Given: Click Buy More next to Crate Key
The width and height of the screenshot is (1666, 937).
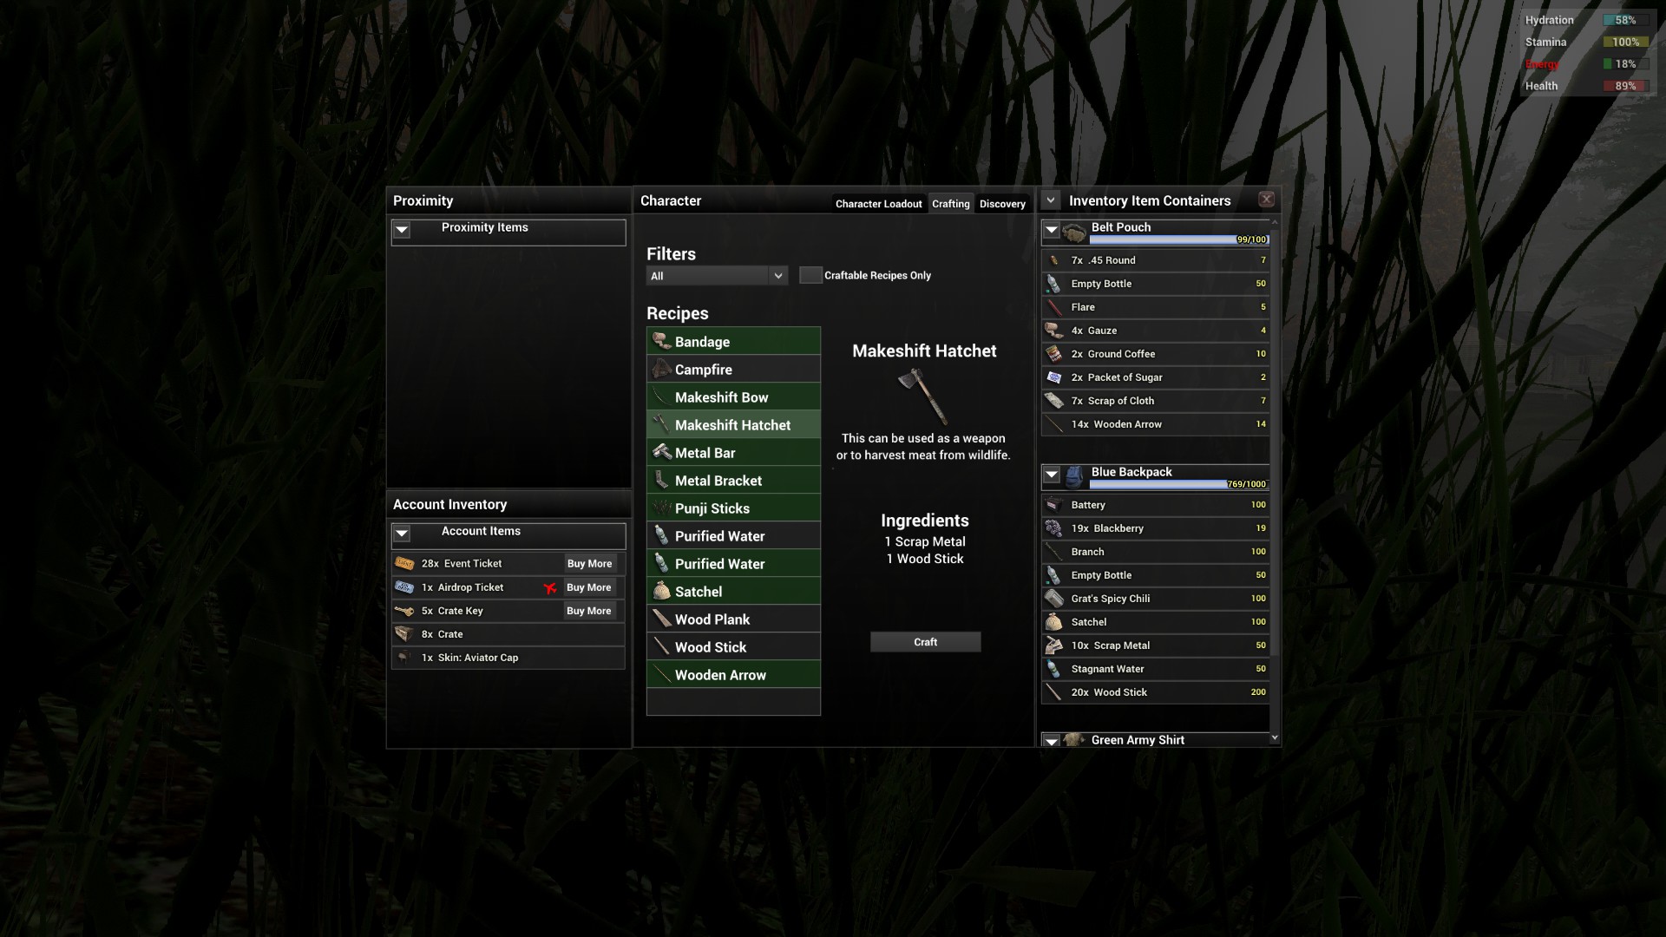Looking at the screenshot, I should [589, 611].
